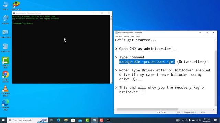Open This PC desktop icon
This screenshot has height=123, width=220.
[x=5, y=5]
